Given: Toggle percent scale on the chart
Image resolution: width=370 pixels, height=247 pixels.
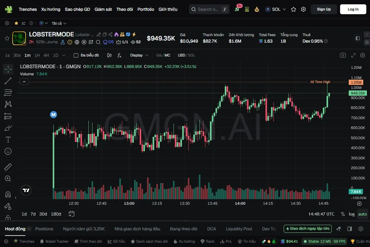Looking at the screenshot, I should pos(343,214).
